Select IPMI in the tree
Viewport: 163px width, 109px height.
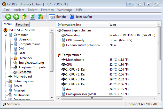pos(22,53)
